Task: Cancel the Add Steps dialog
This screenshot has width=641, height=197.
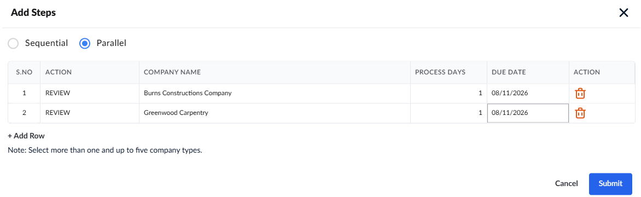Action: [x=566, y=183]
